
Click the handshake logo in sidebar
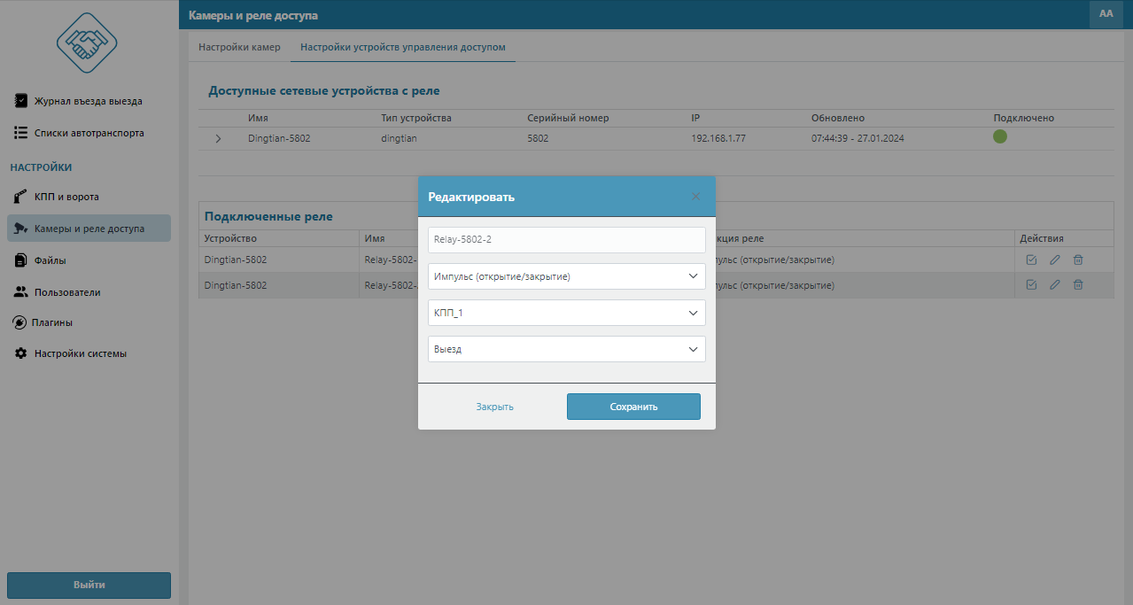(87, 44)
